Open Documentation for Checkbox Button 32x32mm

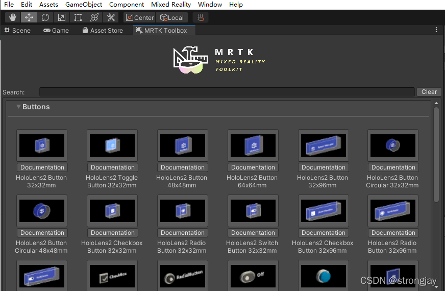click(113, 233)
